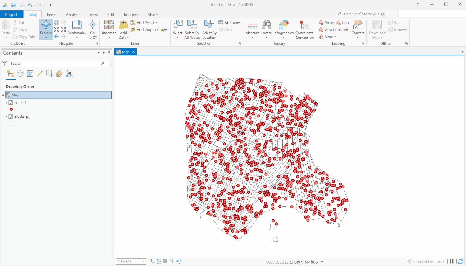Switch Contents panel to List By Data Source

(20, 74)
